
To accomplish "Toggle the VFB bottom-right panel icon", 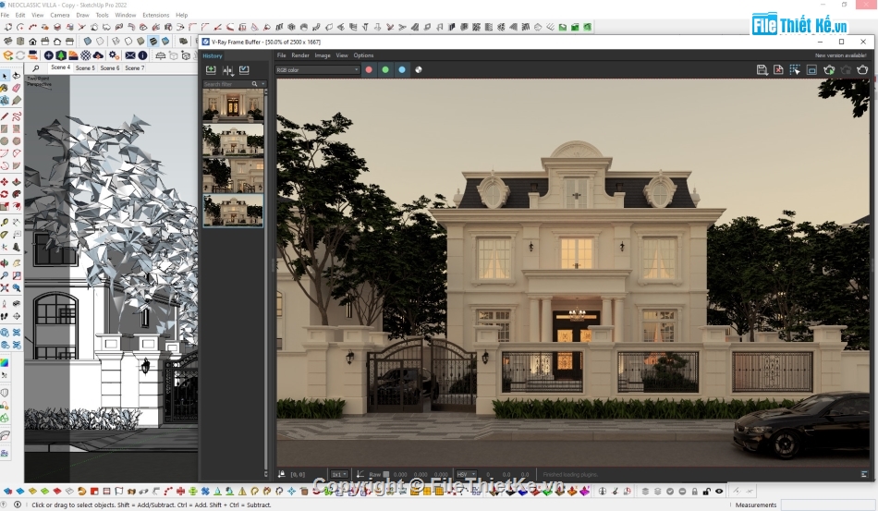I will coord(863,474).
